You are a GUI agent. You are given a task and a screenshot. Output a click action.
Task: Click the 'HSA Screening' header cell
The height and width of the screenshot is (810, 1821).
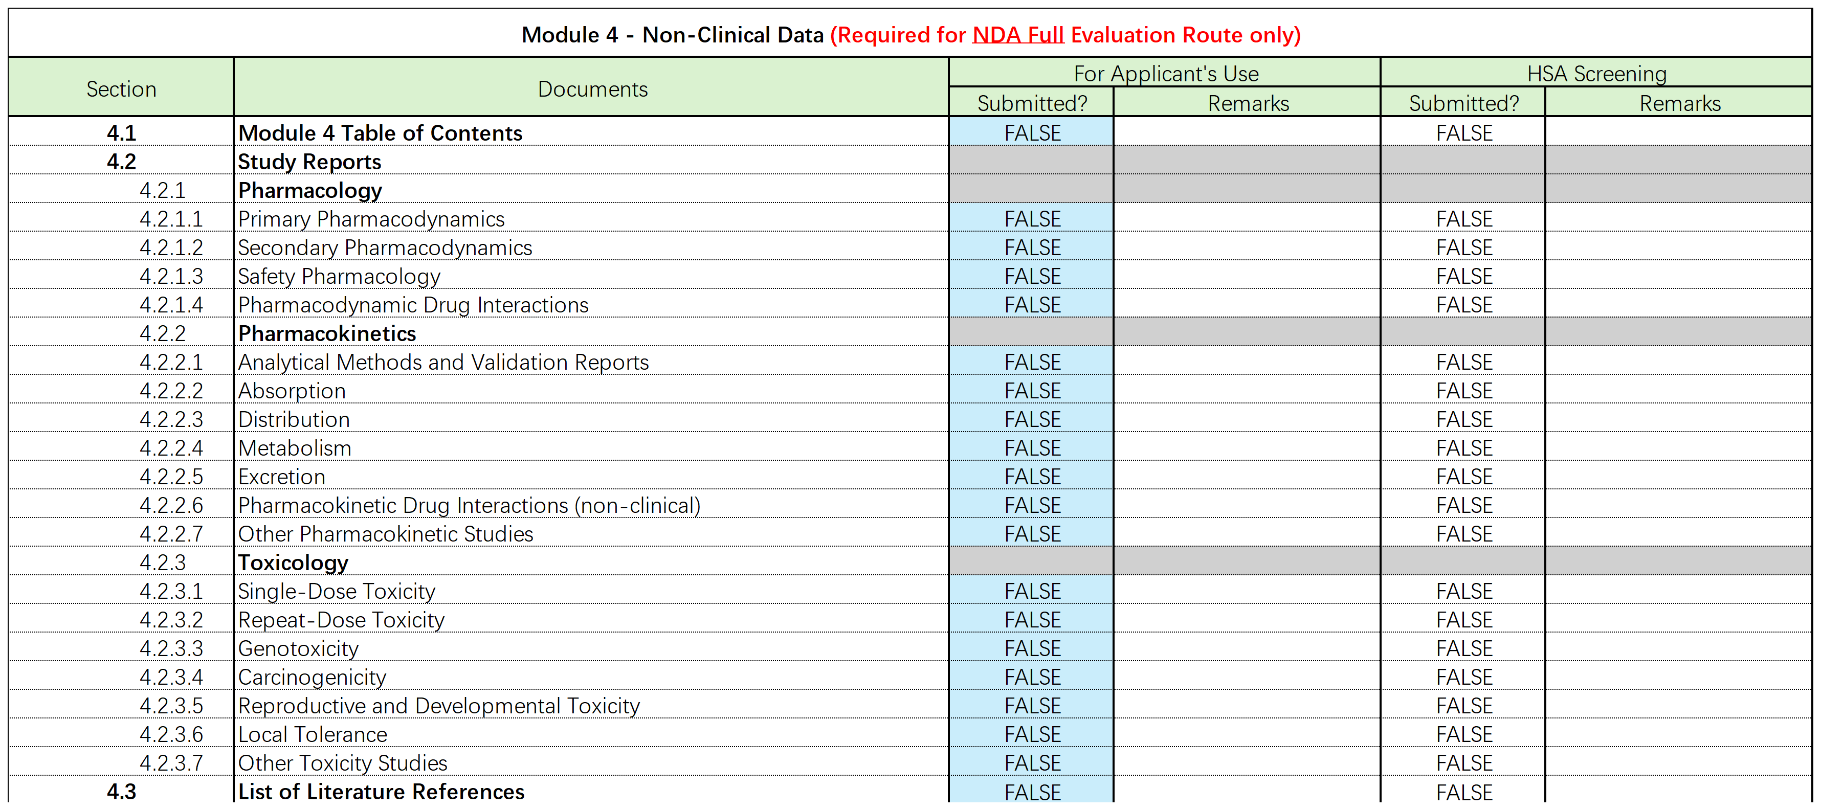(1596, 74)
